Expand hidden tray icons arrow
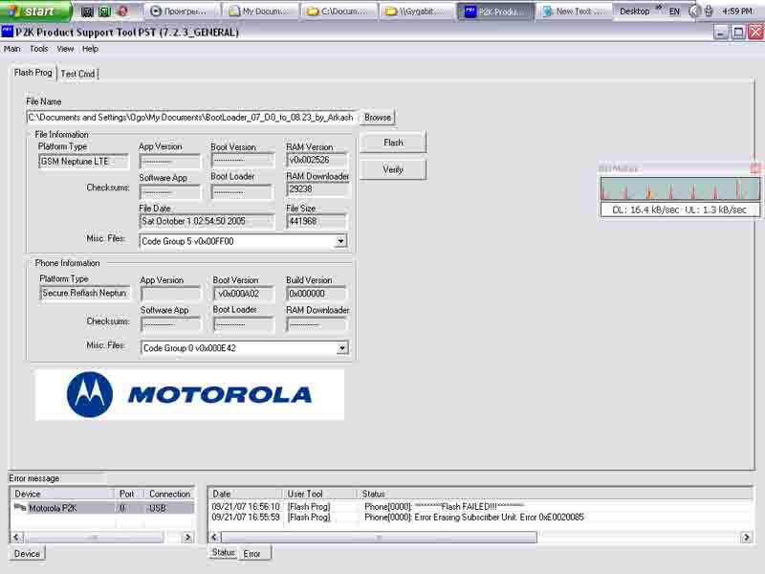The height and width of the screenshot is (574, 765). pyautogui.click(x=694, y=11)
